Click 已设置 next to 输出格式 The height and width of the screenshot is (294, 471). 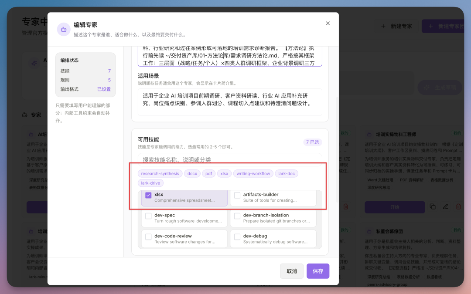(104, 89)
